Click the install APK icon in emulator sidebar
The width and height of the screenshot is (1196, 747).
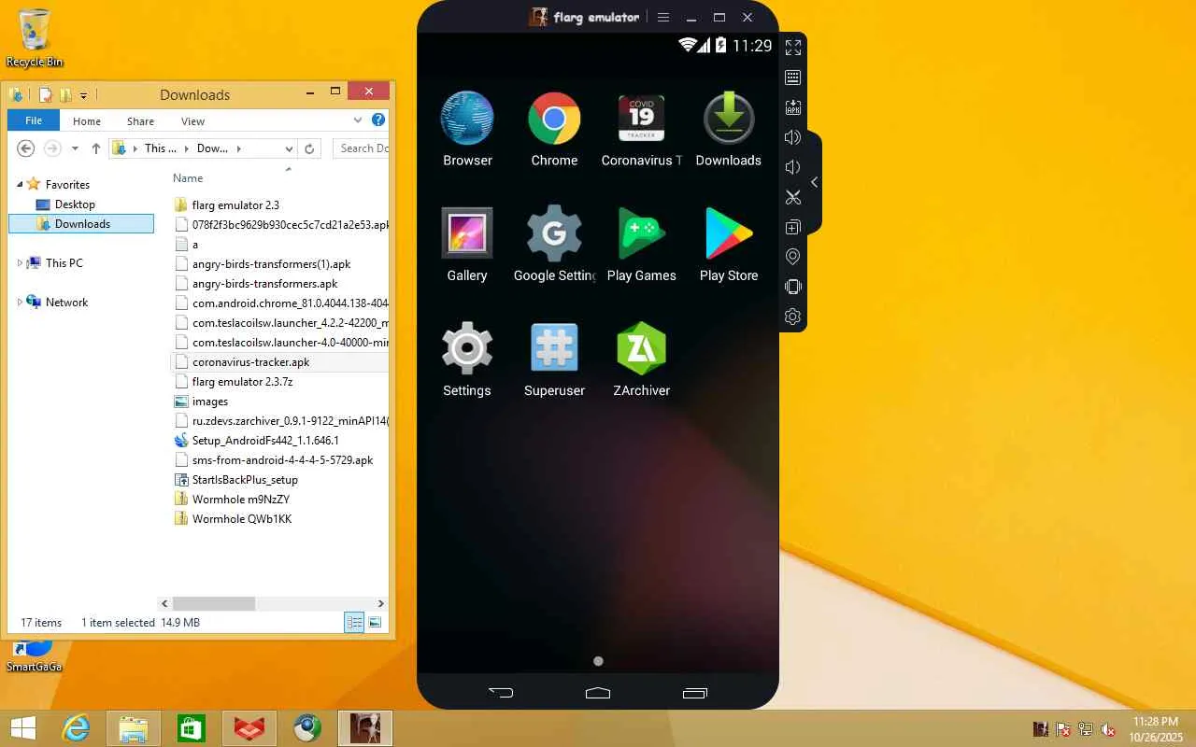[x=793, y=107]
